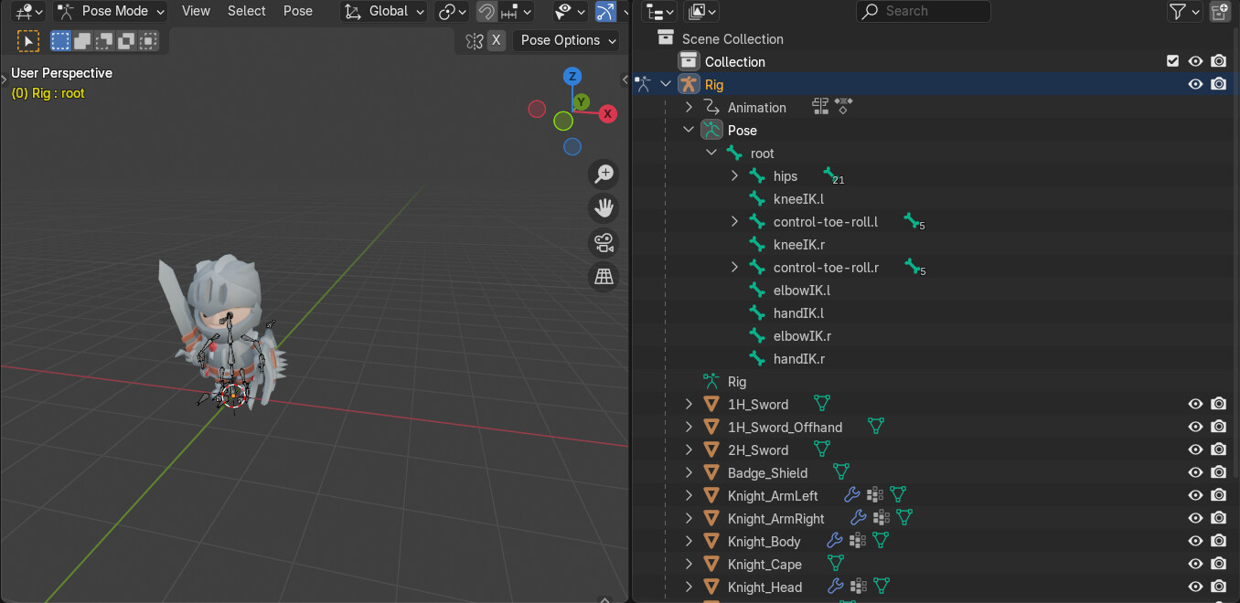This screenshot has height=603, width=1240.
Task: Toggle the Collection checkbox in the outliner
Action: [1172, 60]
